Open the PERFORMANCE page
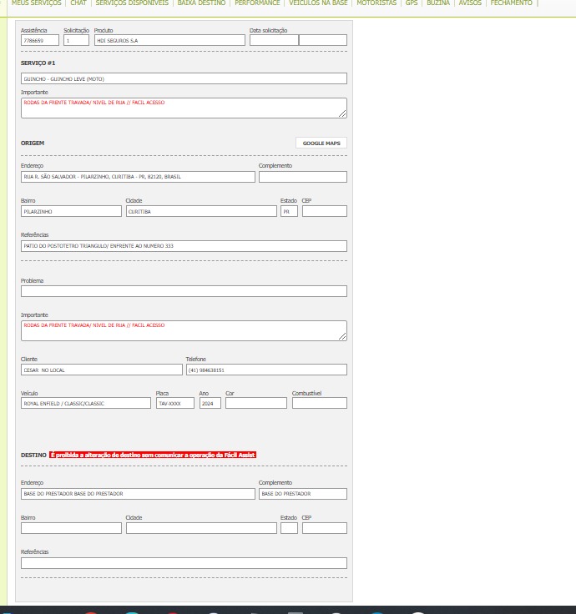Viewport: 576px width, 614px height. [x=257, y=3]
